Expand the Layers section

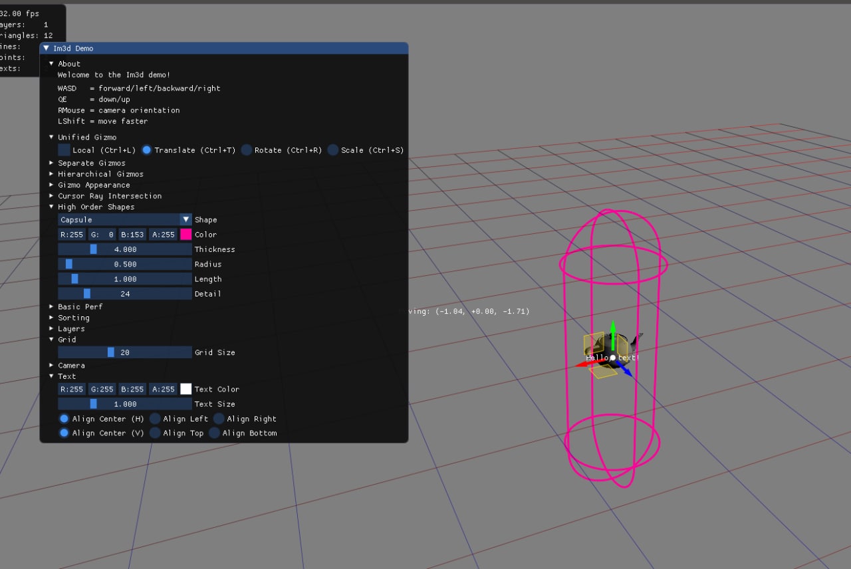[x=51, y=328]
